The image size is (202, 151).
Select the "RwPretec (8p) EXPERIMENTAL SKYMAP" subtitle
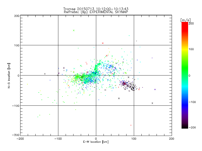[x=96, y=12]
